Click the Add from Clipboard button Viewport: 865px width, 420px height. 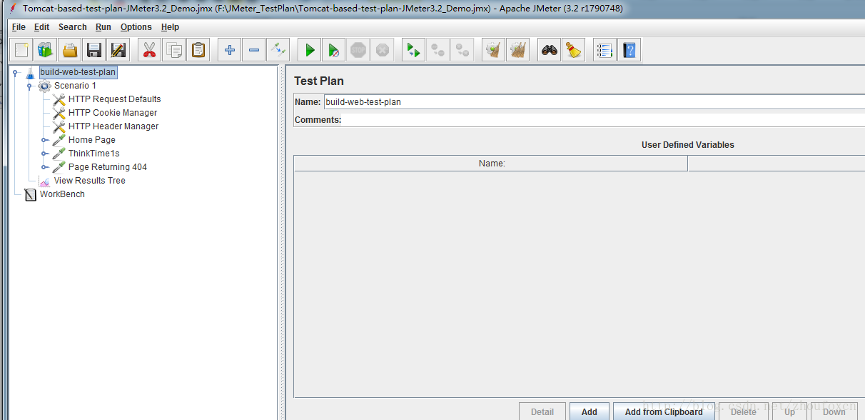click(x=663, y=411)
